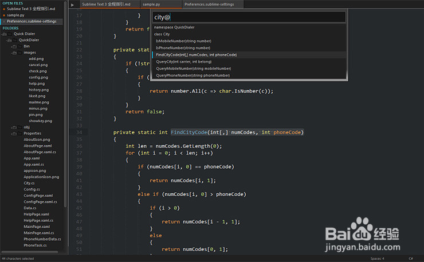Open cancel.png in the sidebar
This screenshot has height=262, width=424.
point(38,65)
